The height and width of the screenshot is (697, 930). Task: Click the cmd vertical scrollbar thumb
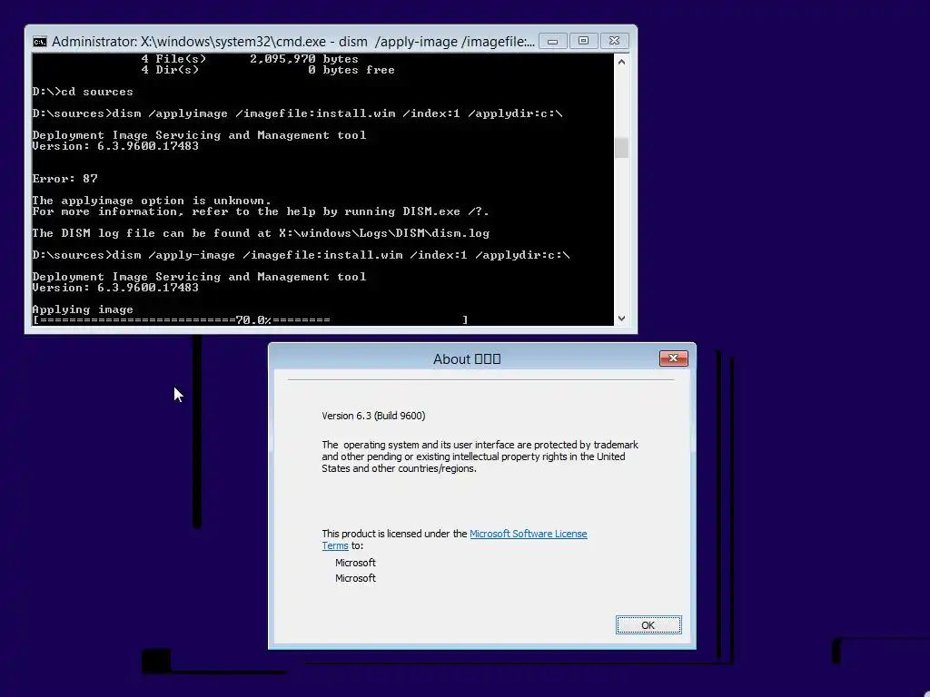click(x=621, y=148)
